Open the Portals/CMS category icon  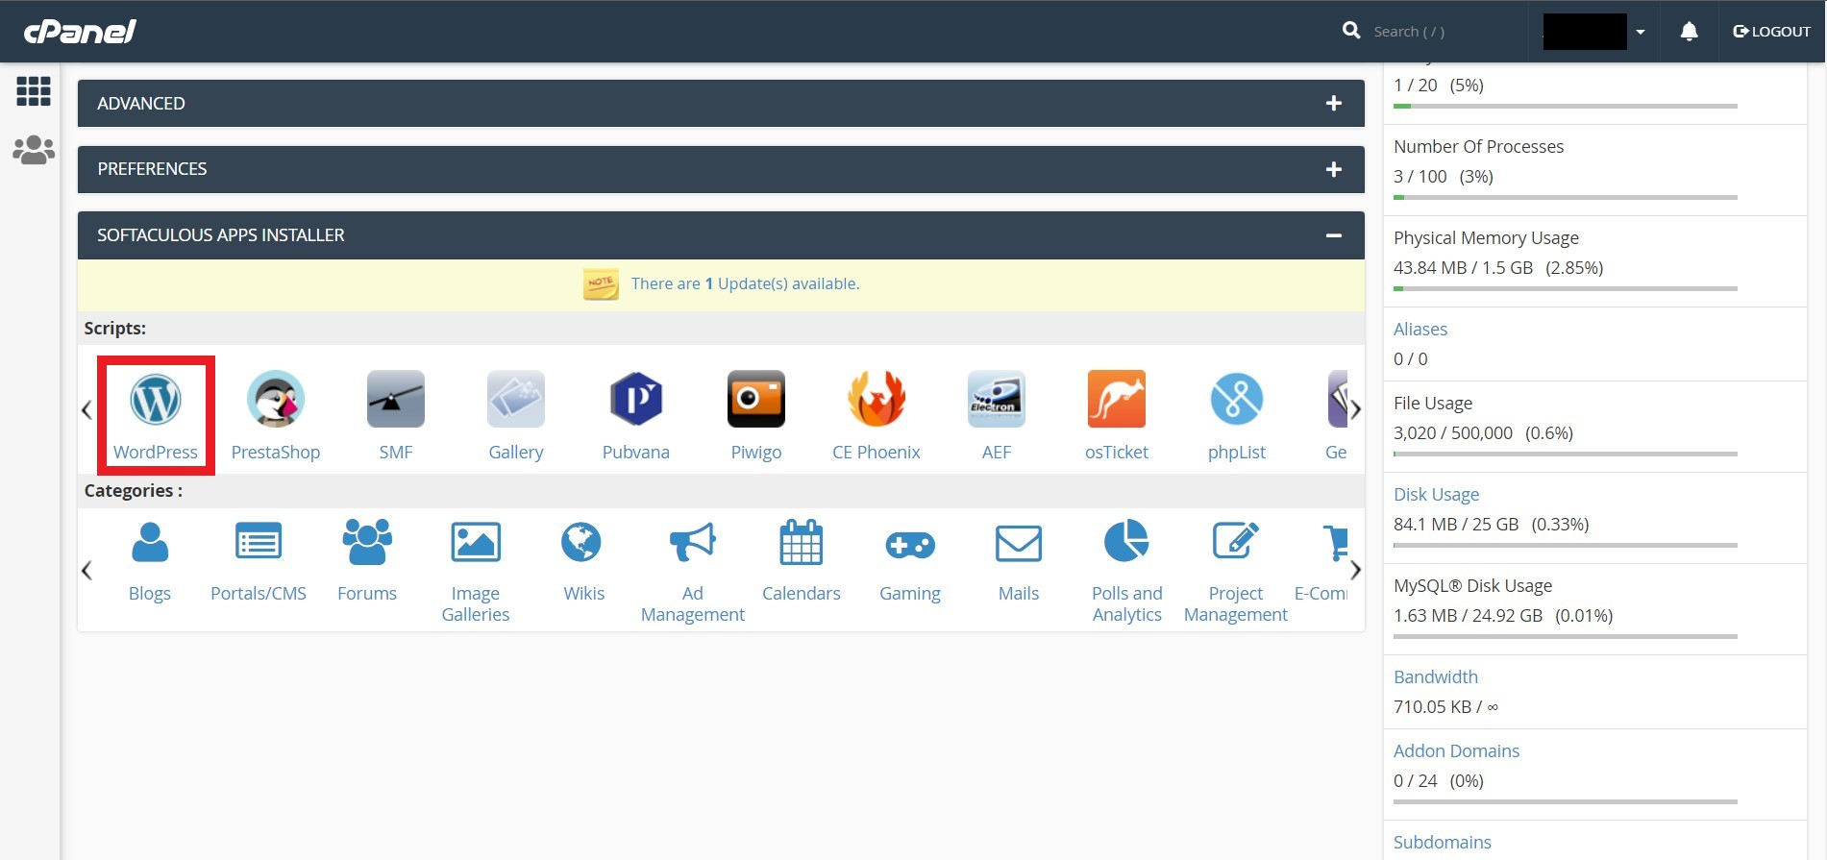[x=259, y=543]
